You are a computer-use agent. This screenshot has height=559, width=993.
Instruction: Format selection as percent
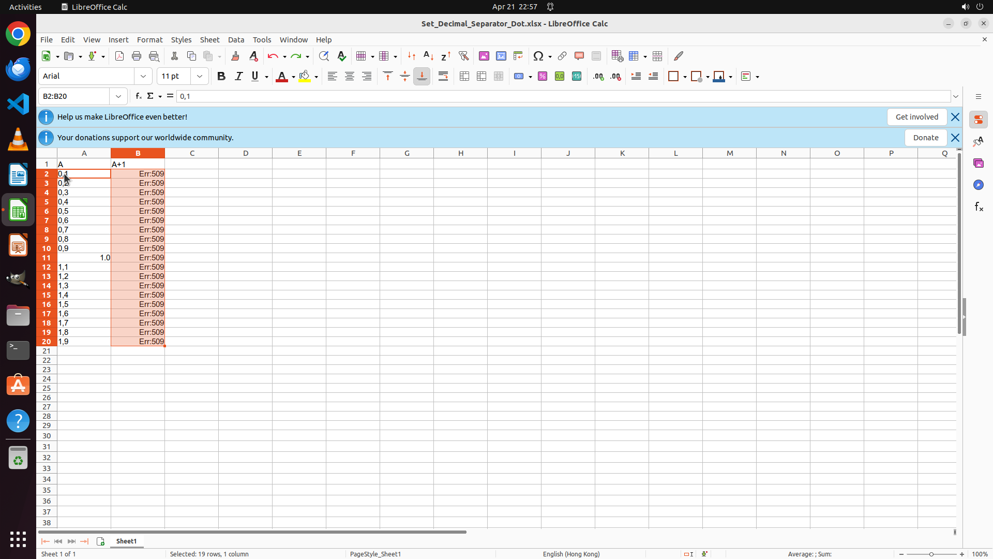(x=543, y=77)
